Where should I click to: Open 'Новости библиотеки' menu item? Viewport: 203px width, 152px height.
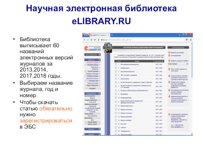pyautogui.click(x=93, y=85)
